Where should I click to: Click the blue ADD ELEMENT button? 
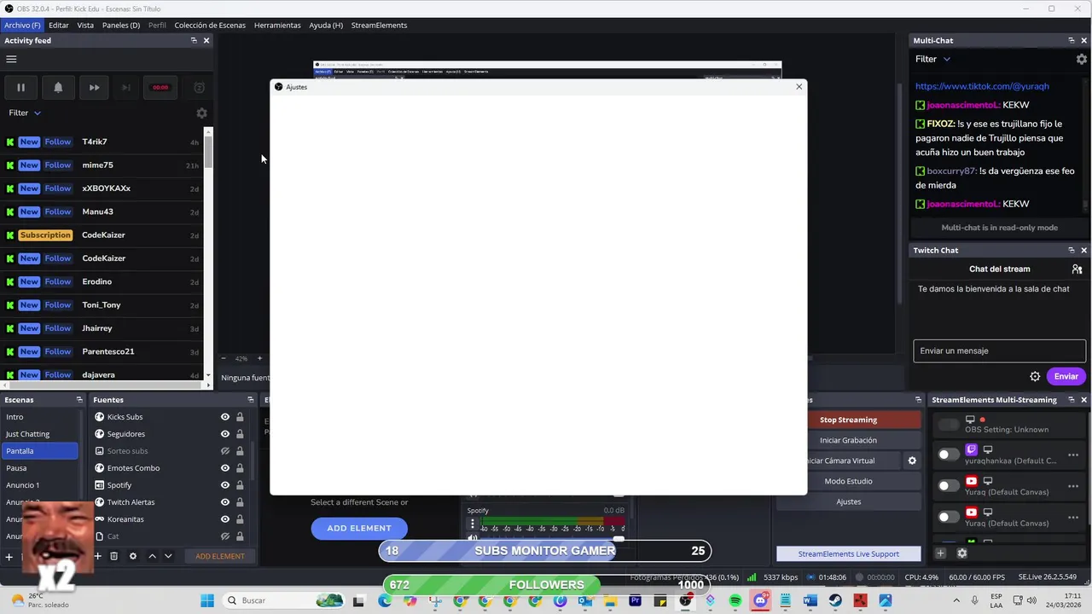click(359, 528)
